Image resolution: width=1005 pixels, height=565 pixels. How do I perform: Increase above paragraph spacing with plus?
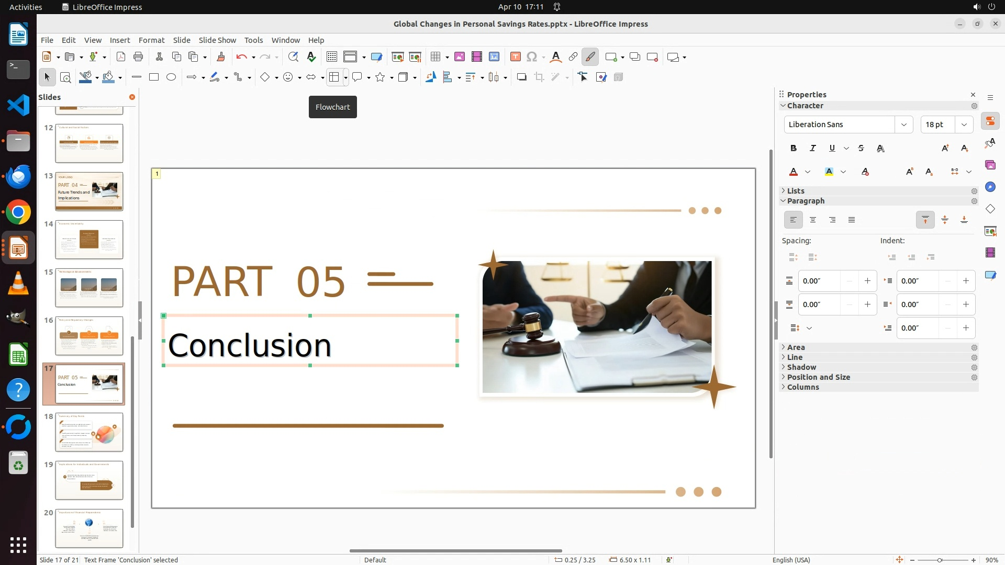867,281
